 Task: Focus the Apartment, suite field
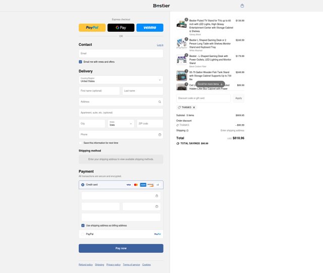pos(121,113)
